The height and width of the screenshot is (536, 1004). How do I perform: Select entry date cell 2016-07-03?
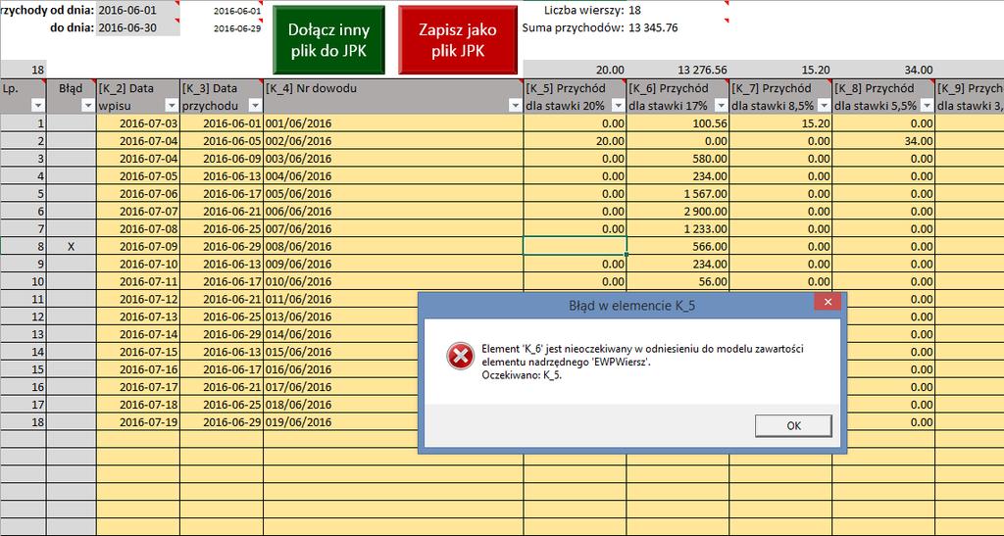pos(138,123)
